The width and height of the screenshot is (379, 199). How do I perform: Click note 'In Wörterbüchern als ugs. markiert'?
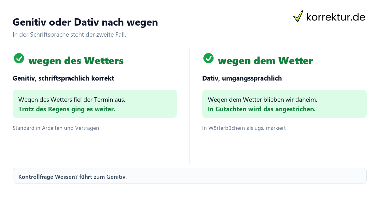pyautogui.click(x=244, y=128)
